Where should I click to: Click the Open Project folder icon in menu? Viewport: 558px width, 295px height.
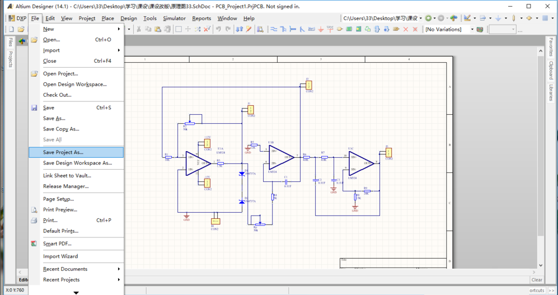coord(34,73)
